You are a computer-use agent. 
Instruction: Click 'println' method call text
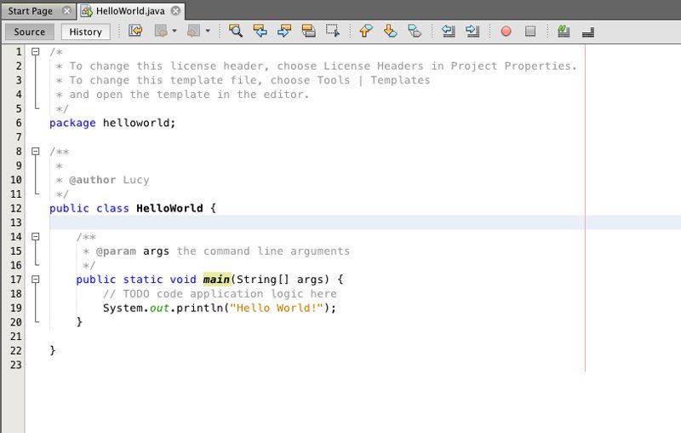[x=199, y=309]
